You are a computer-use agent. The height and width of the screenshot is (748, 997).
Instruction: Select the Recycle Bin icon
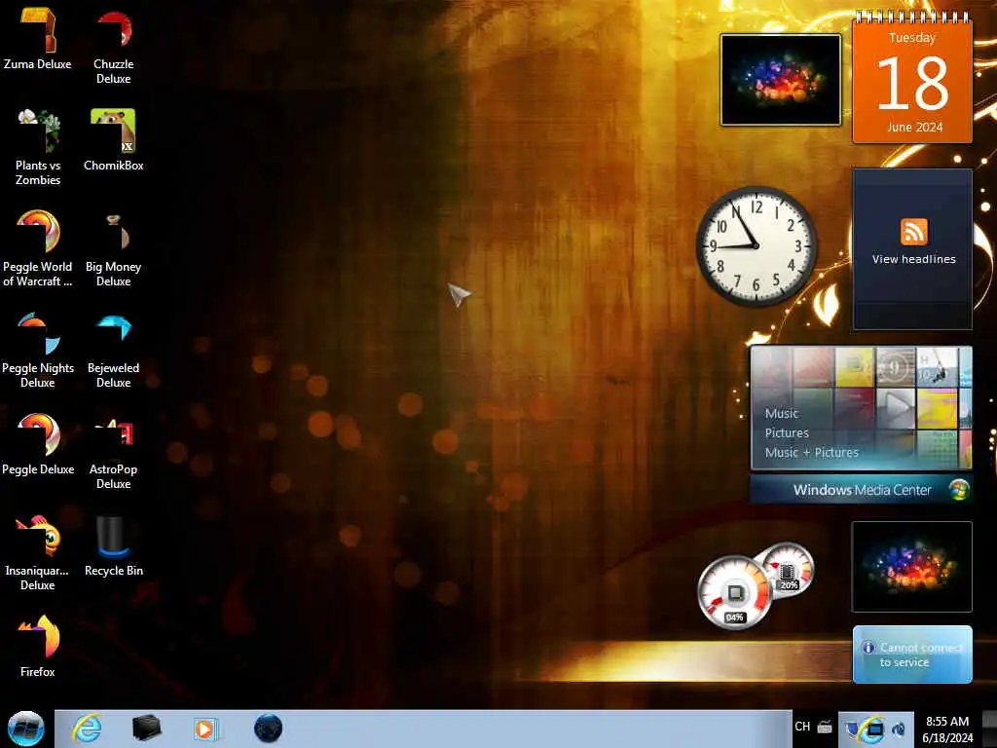pos(113,545)
